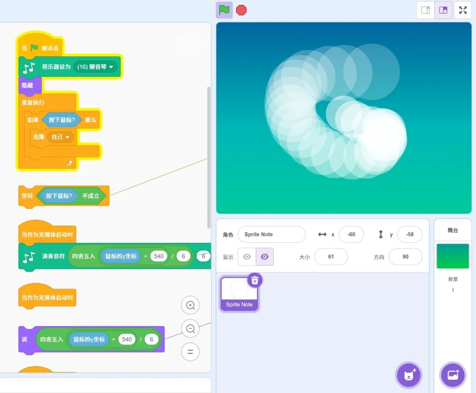Viewport: 476px width, 393px height.
Task: Click the 按下鼠标? condition in the 如果 block
Action: pos(62,120)
